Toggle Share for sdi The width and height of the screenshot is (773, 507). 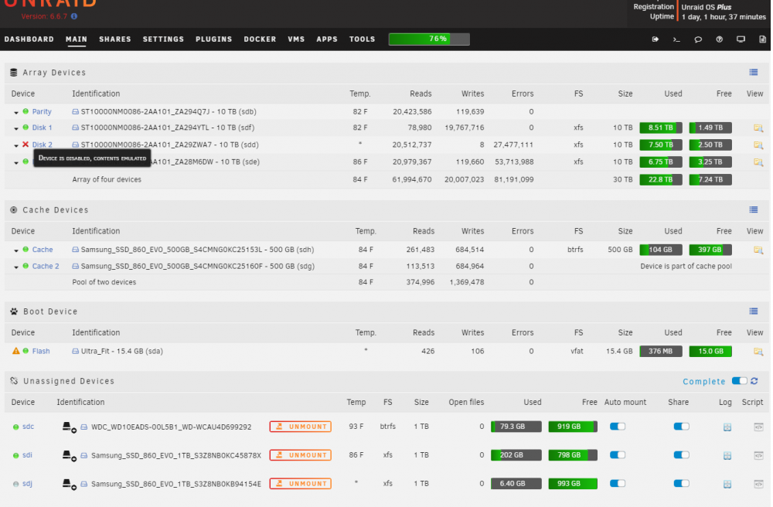pos(681,454)
